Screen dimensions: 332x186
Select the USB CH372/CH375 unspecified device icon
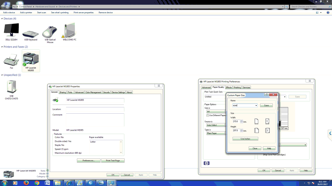coord(12,87)
